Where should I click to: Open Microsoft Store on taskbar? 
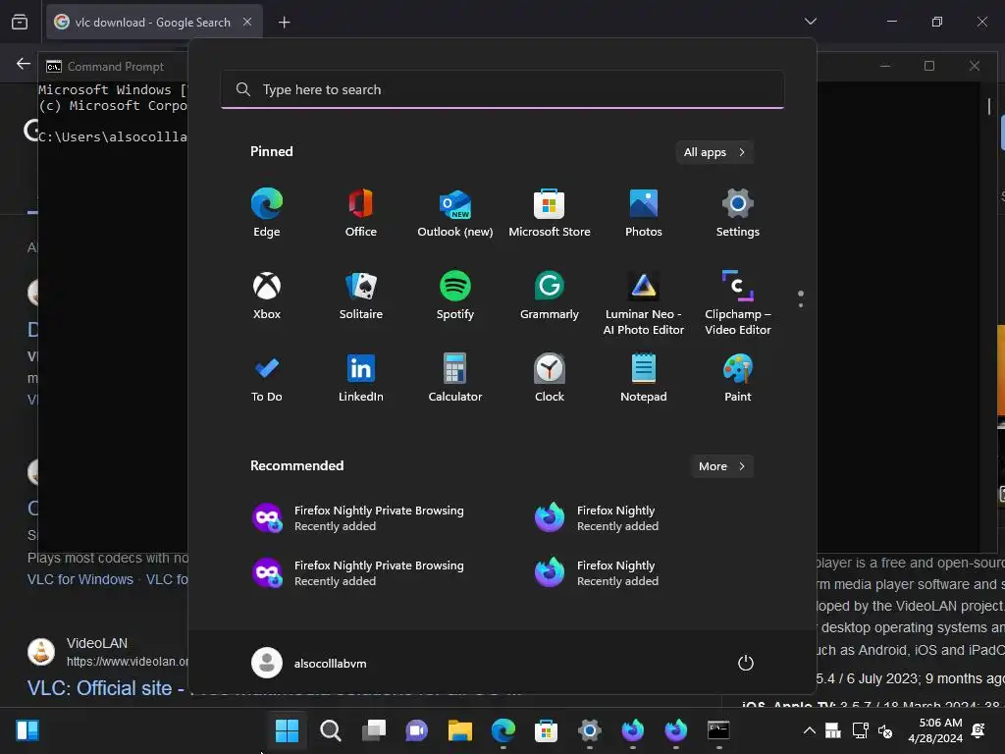pyautogui.click(x=546, y=730)
